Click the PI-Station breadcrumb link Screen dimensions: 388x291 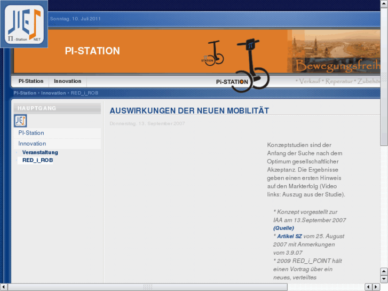point(25,93)
